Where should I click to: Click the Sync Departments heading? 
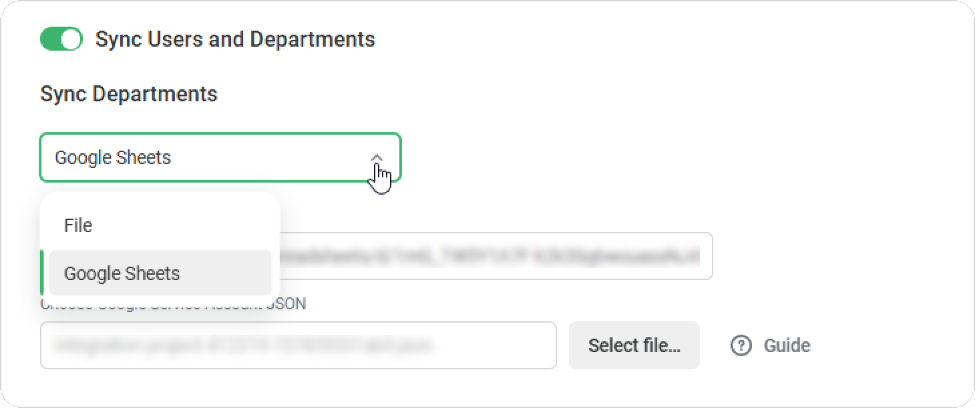[129, 94]
